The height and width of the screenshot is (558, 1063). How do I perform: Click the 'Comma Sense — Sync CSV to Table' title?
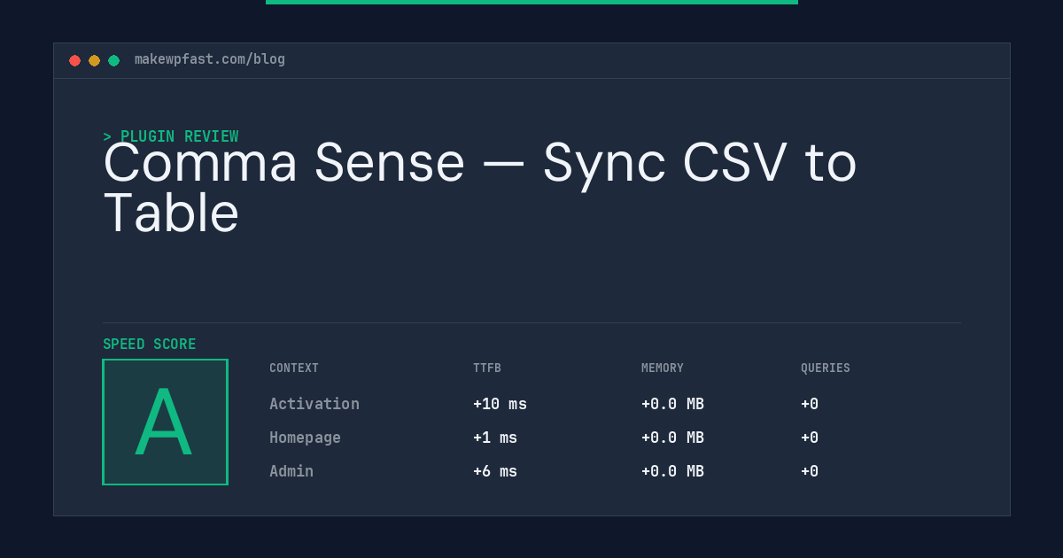tap(480, 188)
